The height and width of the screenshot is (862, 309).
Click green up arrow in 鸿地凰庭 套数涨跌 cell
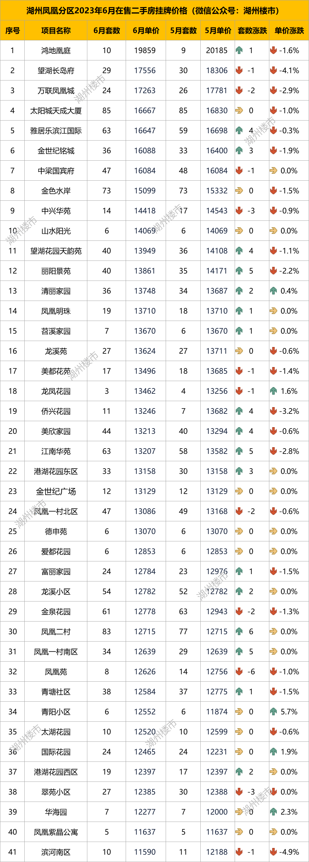(x=239, y=50)
